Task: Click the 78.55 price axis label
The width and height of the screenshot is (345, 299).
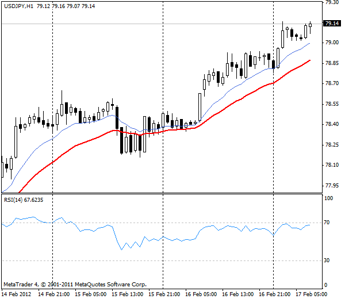Action: pyautogui.click(x=332, y=104)
